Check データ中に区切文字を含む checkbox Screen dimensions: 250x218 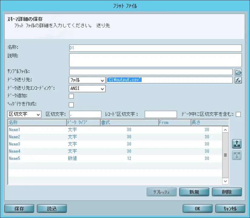[238, 114]
